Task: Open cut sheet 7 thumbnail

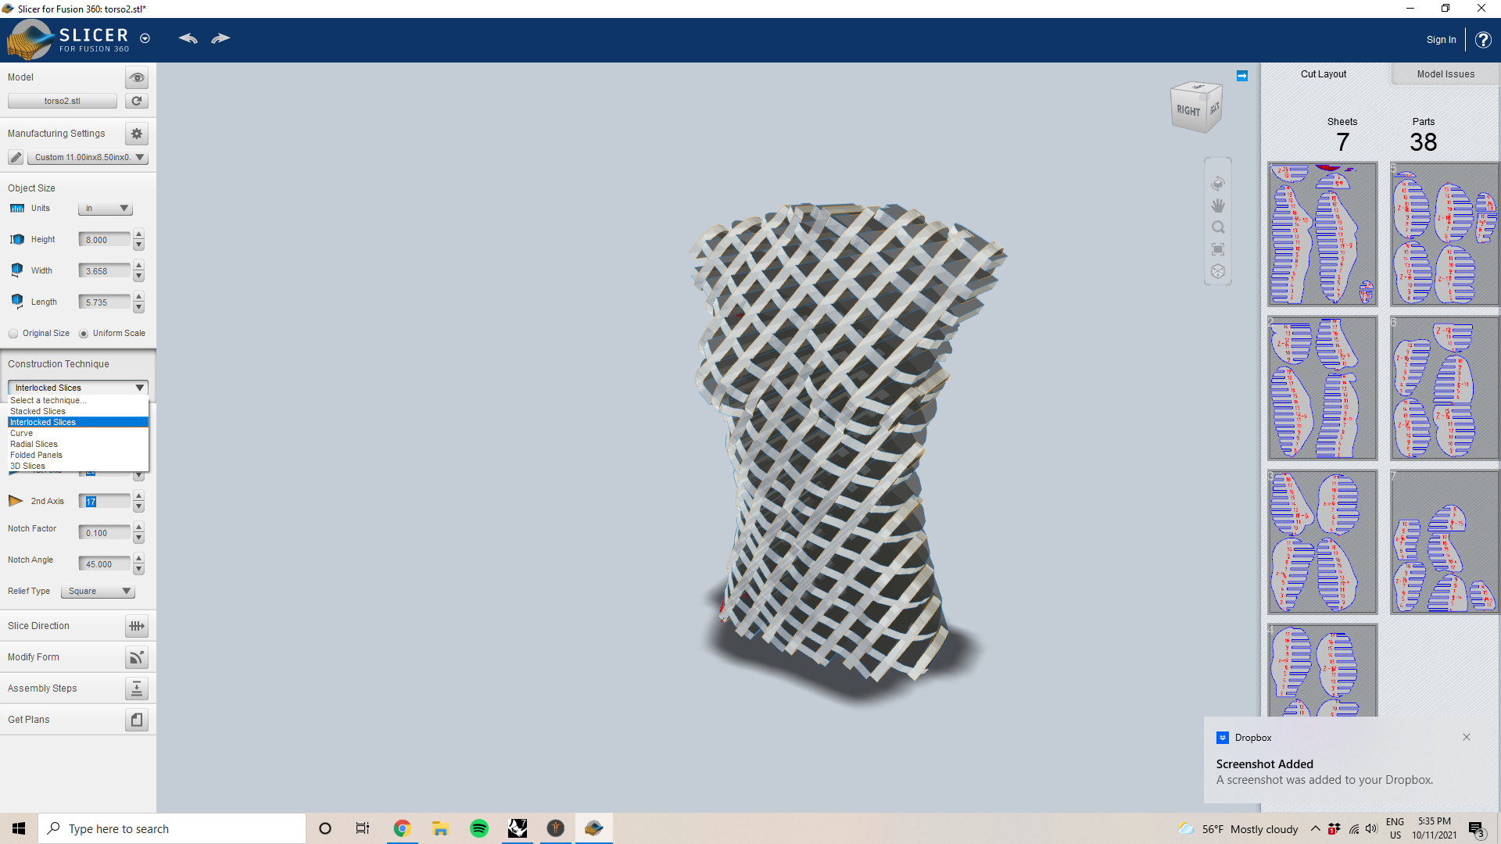Action: (x=1445, y=542)
